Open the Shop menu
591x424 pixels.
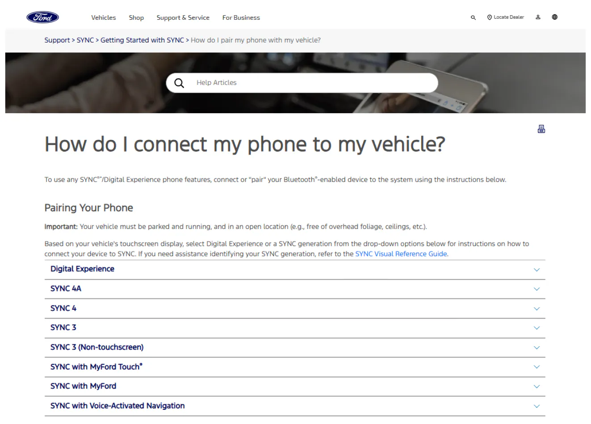point(136,17)
